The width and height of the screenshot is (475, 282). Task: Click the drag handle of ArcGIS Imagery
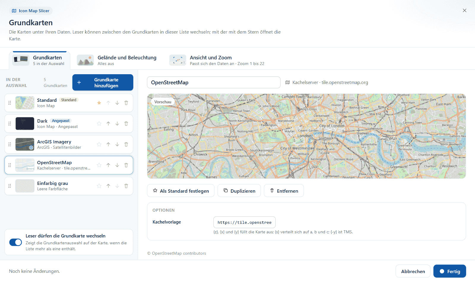[9, 144]
